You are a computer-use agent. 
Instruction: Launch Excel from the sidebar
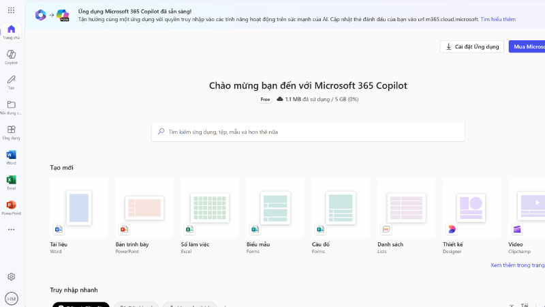(11, 181)
